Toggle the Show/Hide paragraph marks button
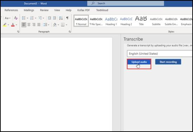The width and height of the screenshot is (193, 132). tap(67, 18)
